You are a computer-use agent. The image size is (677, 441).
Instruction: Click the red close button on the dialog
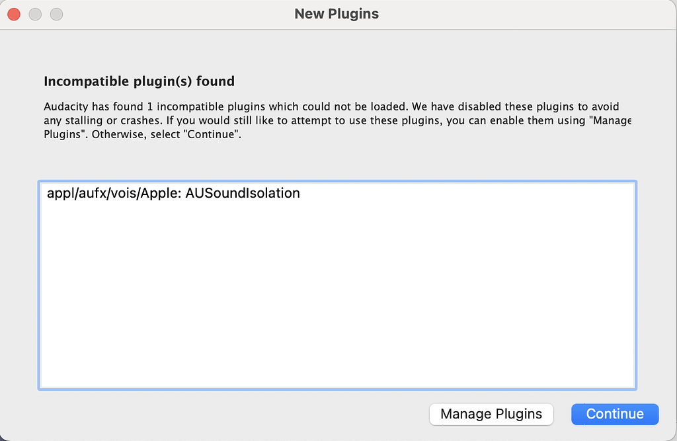coord(13,13)
